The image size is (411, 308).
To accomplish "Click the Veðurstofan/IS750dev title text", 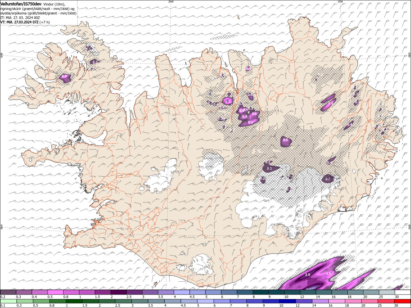I will 21,4.
